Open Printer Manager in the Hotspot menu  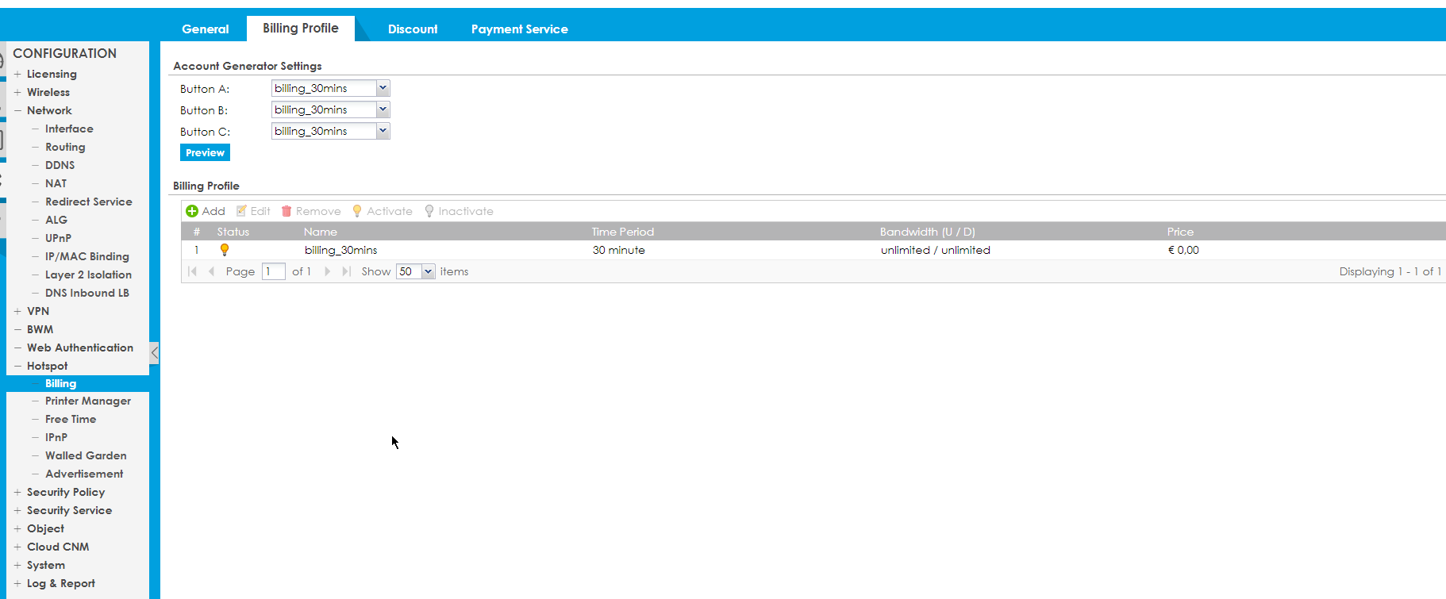click(87, 401)
